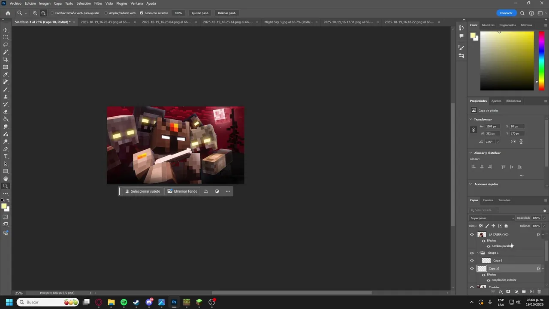Select the Rectangular Marquee tool

click(x=6, y=37)
